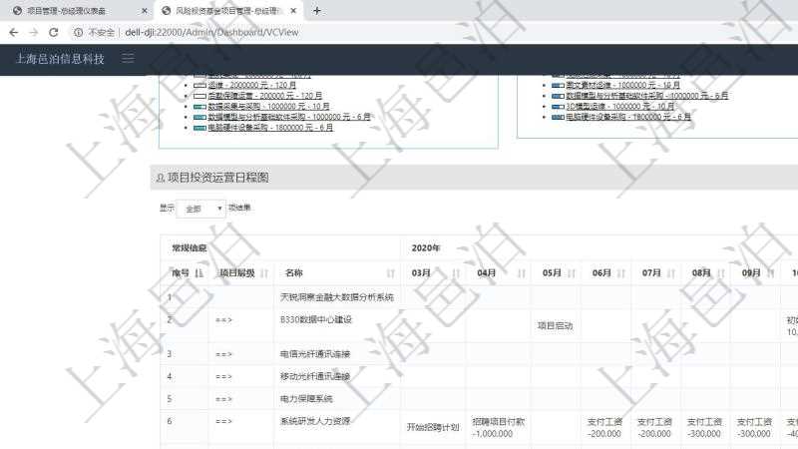
Task: Click the 开始招聘计划 cell under 03月
Action: (433, 427)
